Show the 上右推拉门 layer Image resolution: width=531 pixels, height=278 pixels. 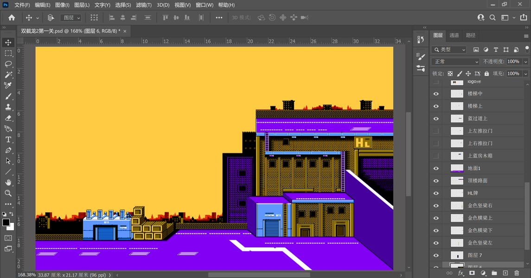(436, 143)
